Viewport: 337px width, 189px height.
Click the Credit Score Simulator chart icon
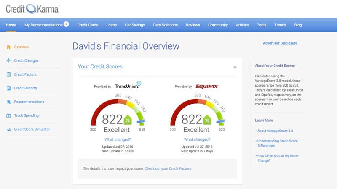click(x=9, y=129)
